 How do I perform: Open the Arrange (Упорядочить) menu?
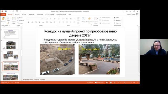(90, 20)
